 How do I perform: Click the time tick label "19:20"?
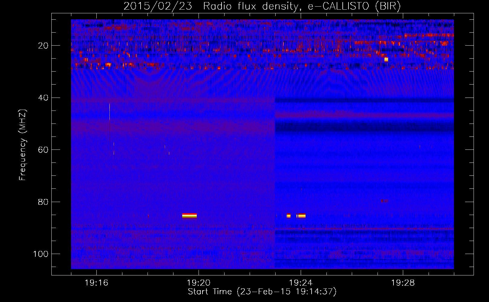point(199,283)
